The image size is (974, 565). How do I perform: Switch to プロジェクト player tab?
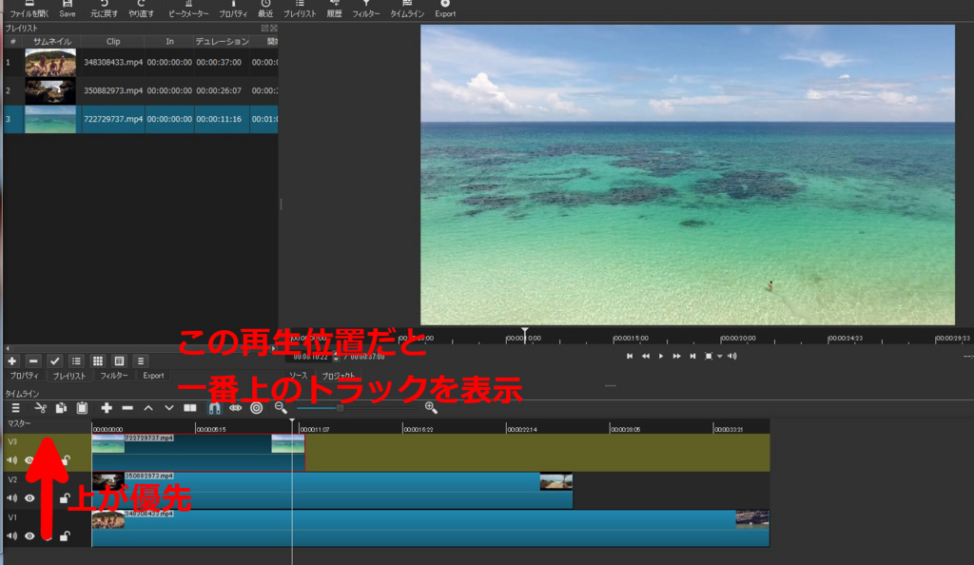tap(339, 376)
